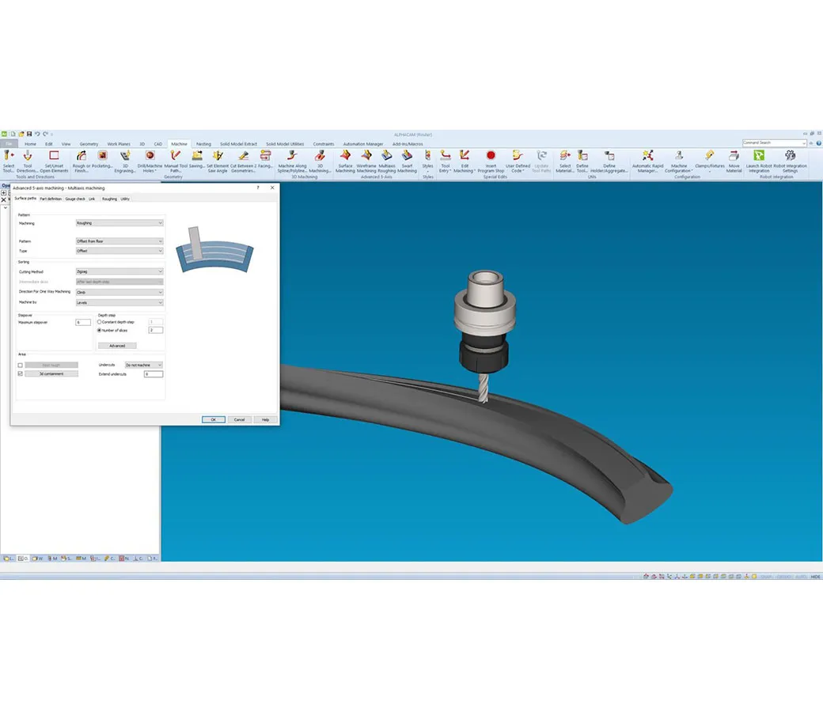This screenshot has height=712, width=823.
Task: Open the Sawing tool
Action: tap(197, 160)
